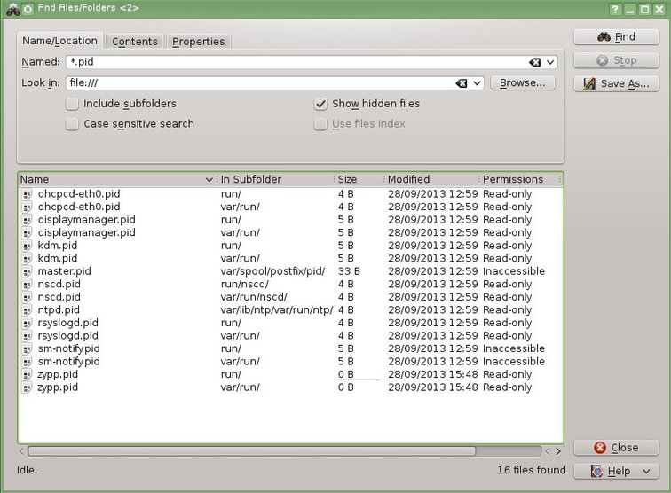Click the question mark help icon in title bar
The height and width of the screenshot is (493, 671).
pos(614,8)
